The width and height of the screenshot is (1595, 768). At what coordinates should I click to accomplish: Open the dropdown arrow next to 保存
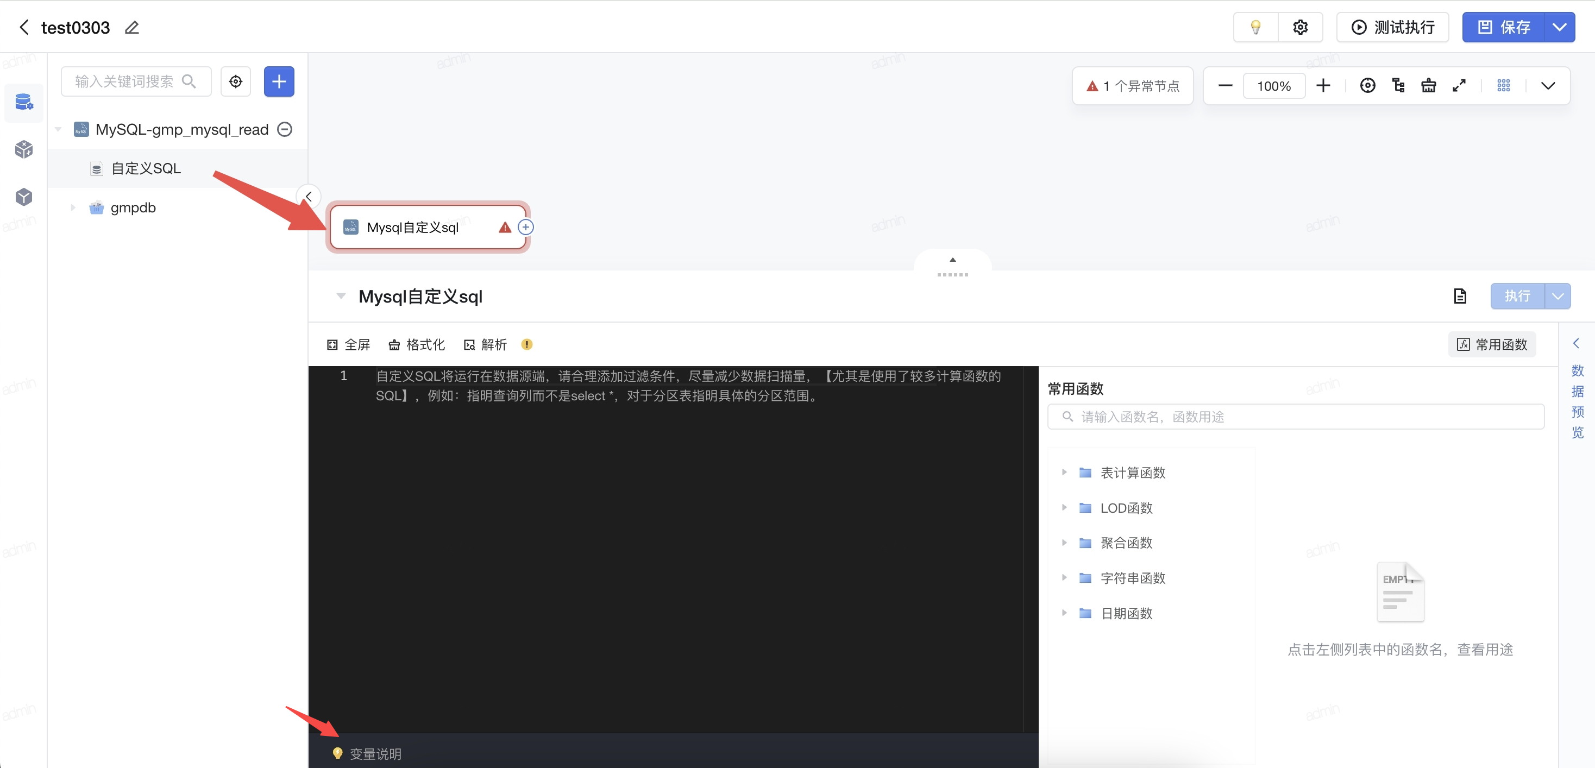[x=1560, y=27]
